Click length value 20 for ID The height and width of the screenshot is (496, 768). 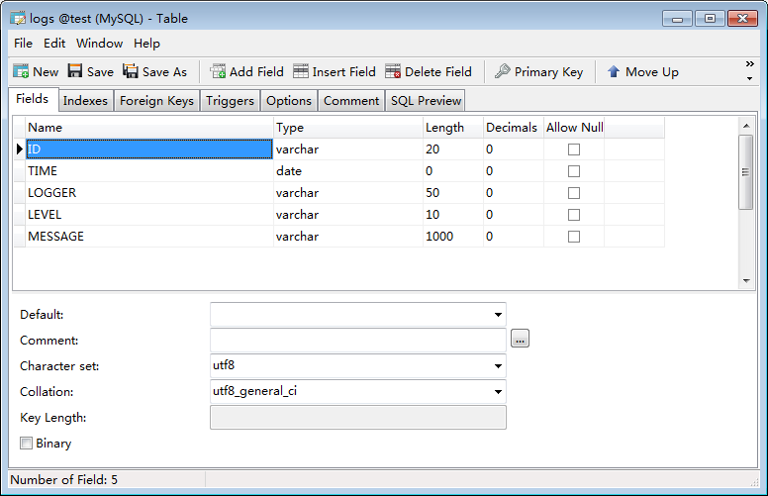pos(453,149)
